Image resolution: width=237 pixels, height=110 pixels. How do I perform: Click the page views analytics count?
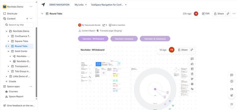point(105,25)
